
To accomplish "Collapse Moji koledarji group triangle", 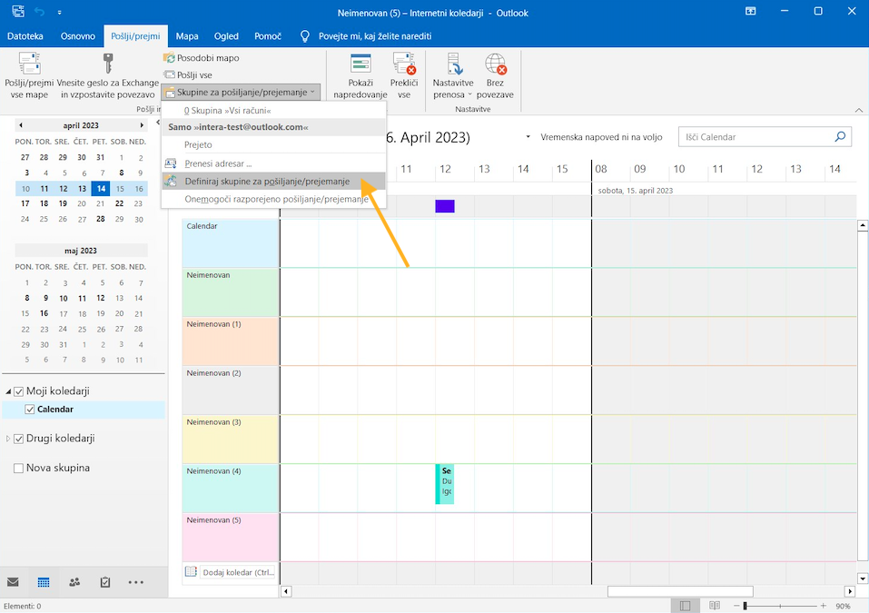I will coord(8,391).
